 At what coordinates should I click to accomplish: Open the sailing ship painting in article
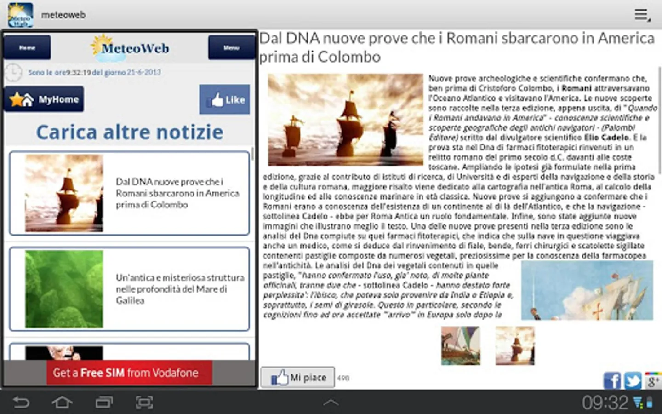click(x=587, y=290)
